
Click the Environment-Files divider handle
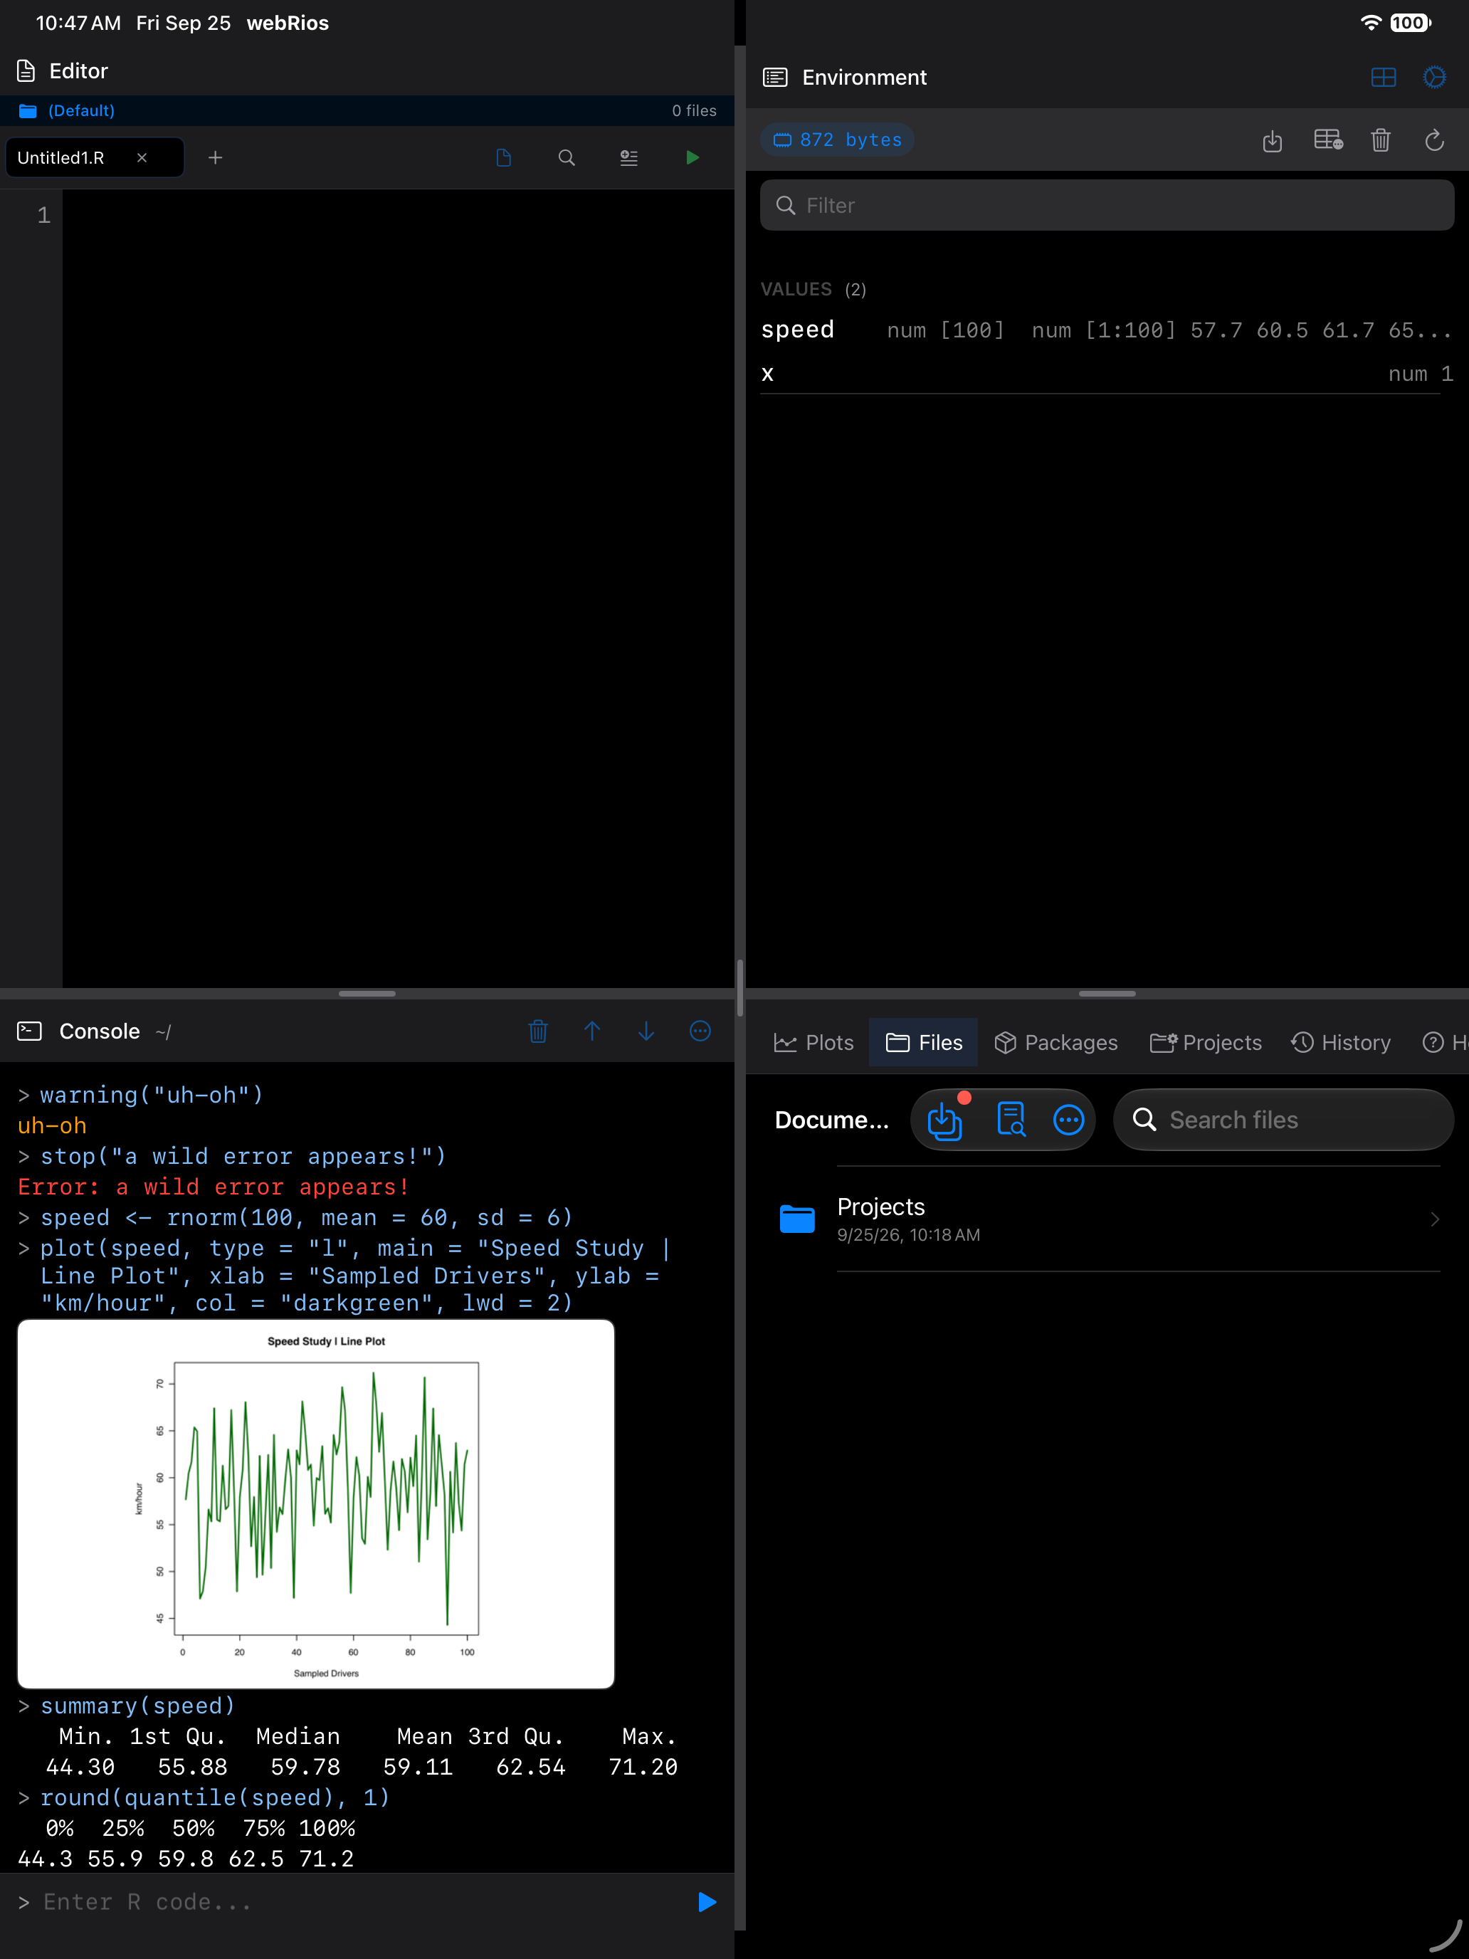pos(1107,994)
